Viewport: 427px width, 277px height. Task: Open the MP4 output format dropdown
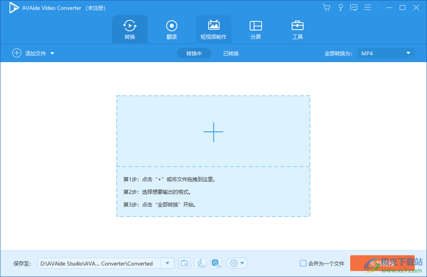pos(386,53)
